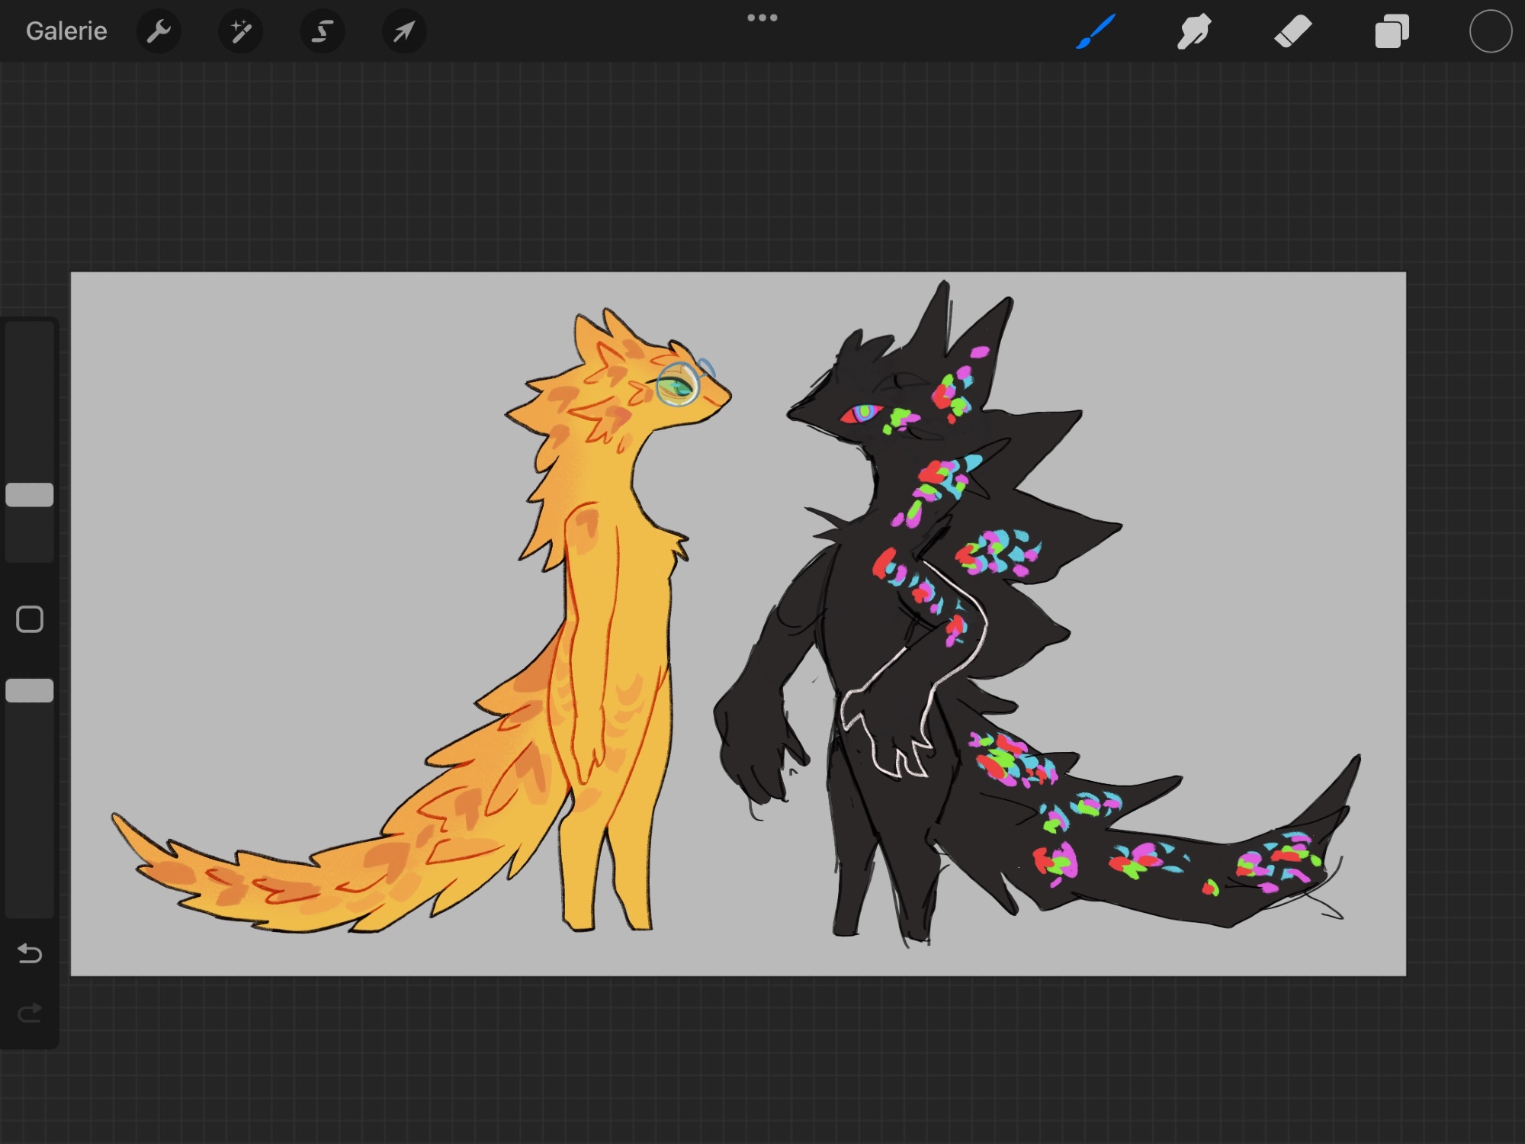Open the Galerie view
Viewport: 1525px width, 1144px height.
(66, 31)
